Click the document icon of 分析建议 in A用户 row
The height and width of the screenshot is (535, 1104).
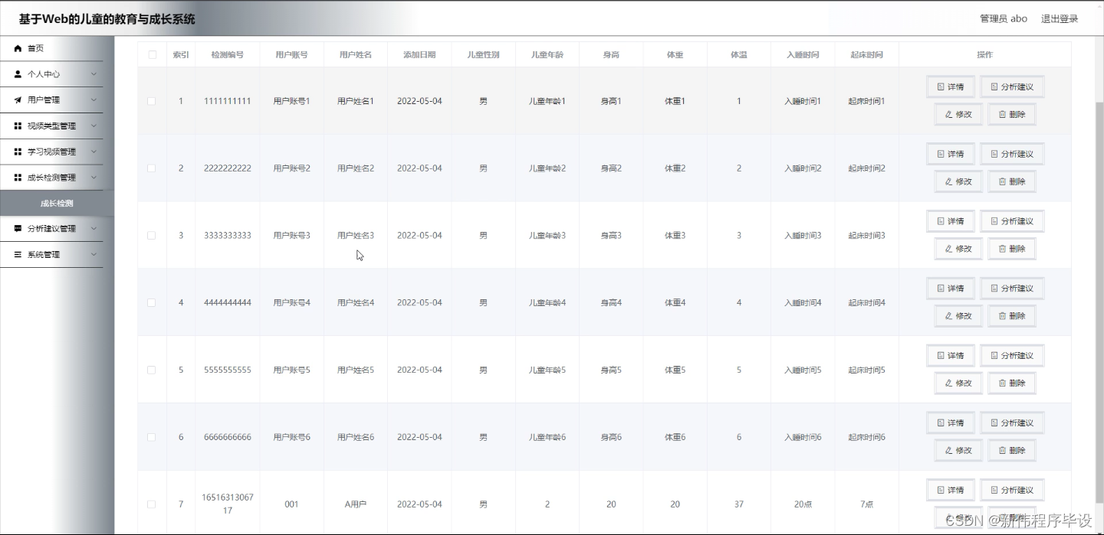994,490
